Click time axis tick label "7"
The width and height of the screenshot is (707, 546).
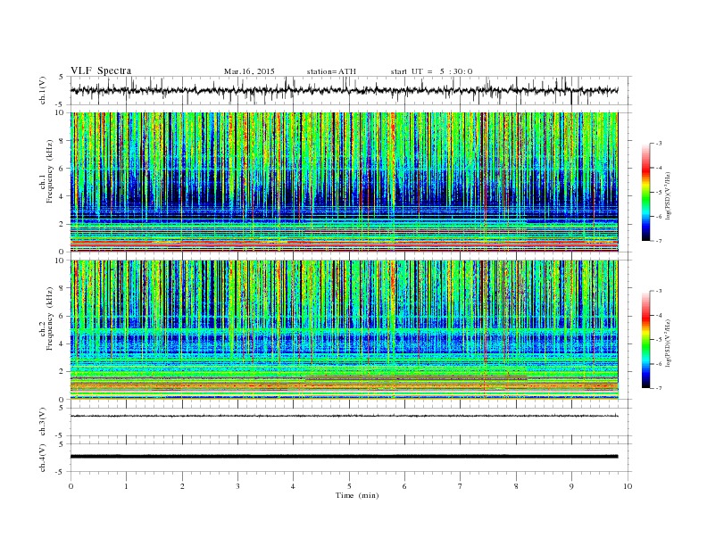point(461,486)
